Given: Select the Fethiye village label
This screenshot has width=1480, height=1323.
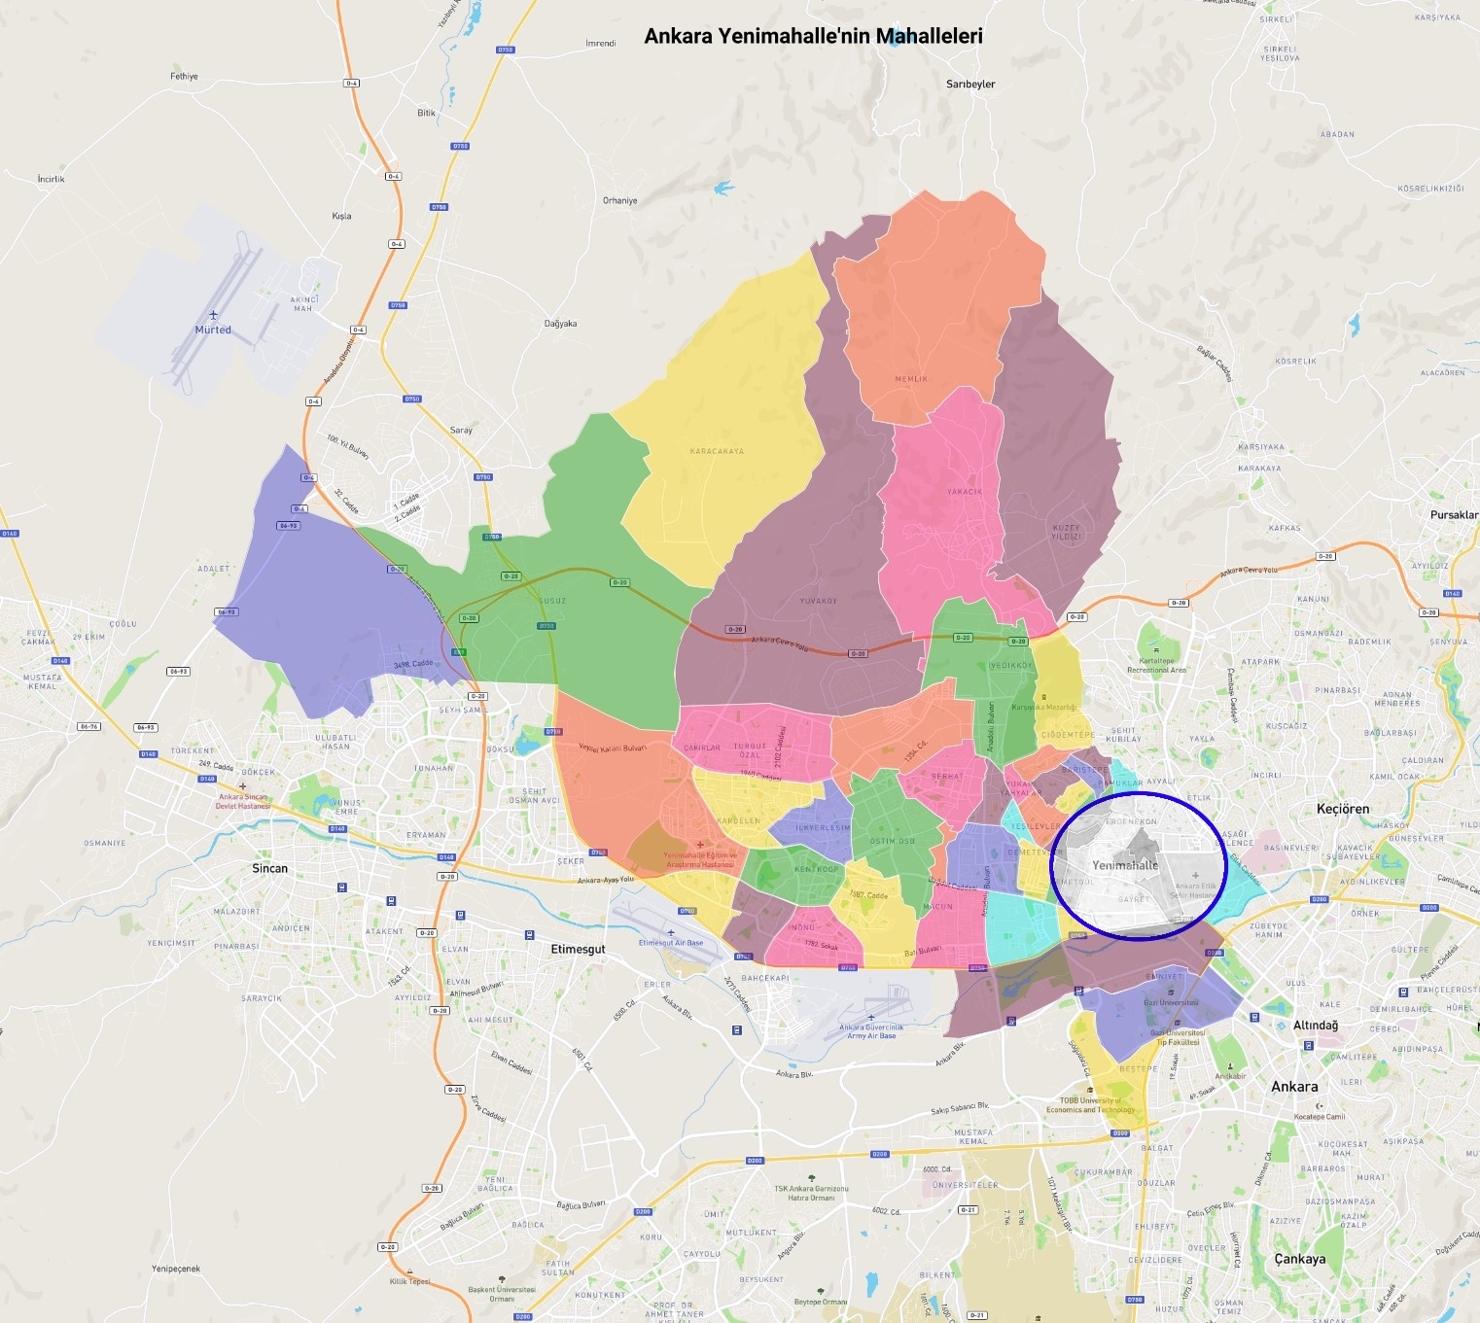Looking at the screenshot, I should tap(184, 77).
